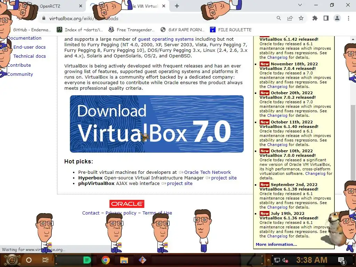
Task: Click the "July 19th, 2022" news date
Action: [288, 213]
